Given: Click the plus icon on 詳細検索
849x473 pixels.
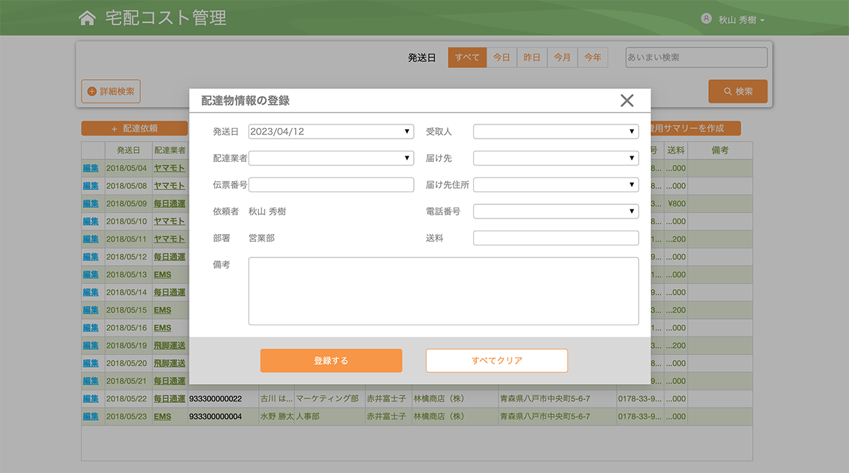Looking at the screenshot, I should click(93, 91).
